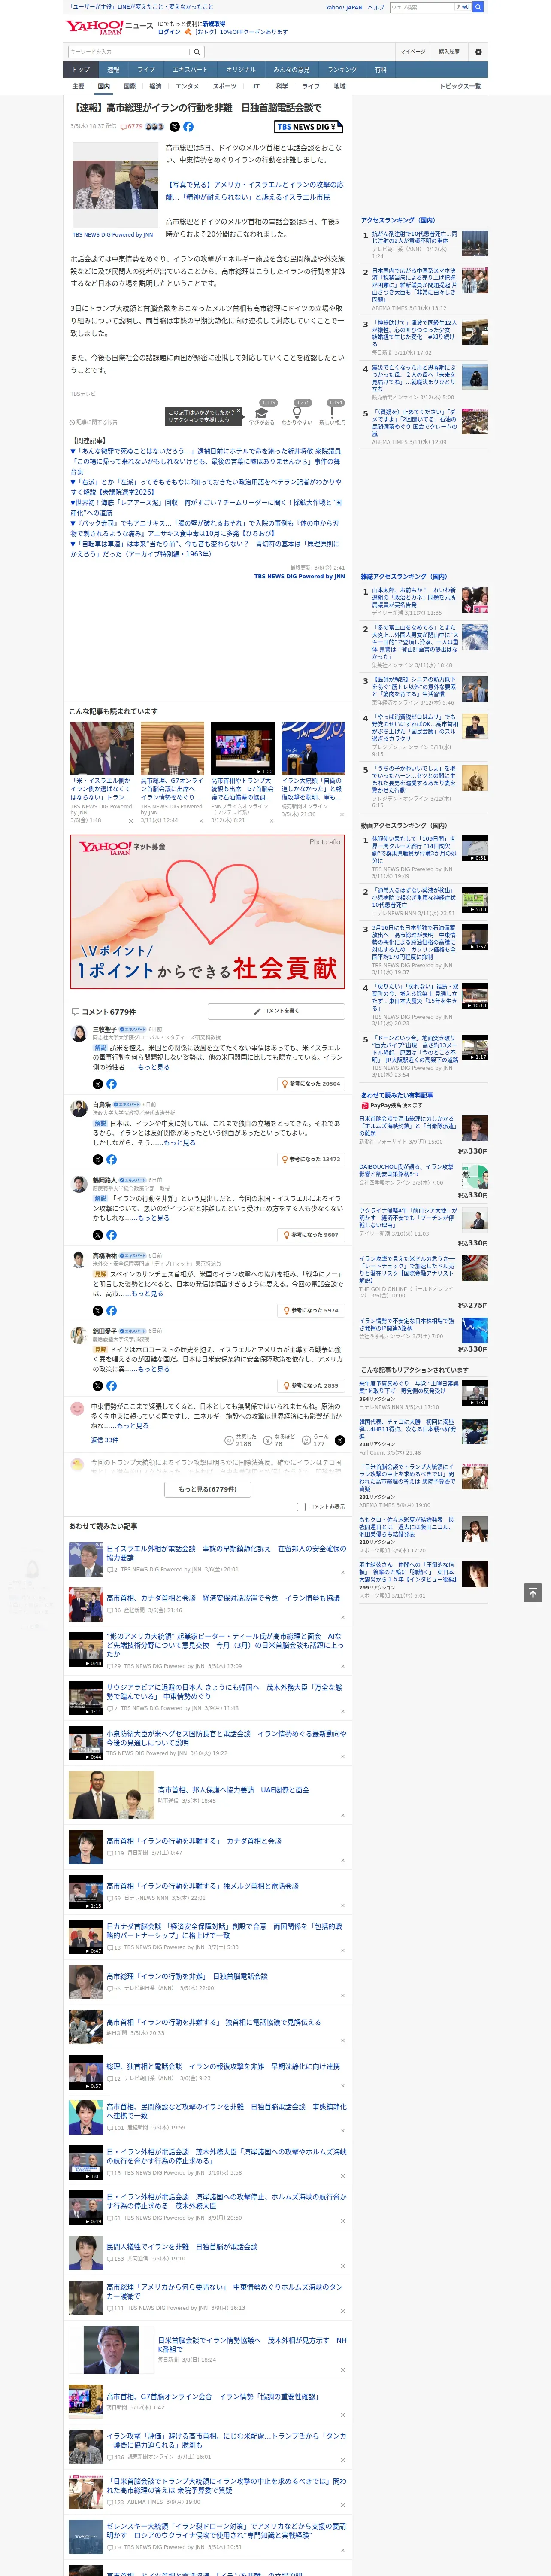
Task: Click the ヘルプ link in header
Action: point(376,7)
